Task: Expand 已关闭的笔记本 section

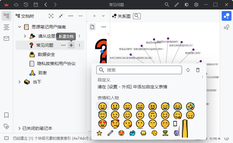Action: (x=19, y=128)
